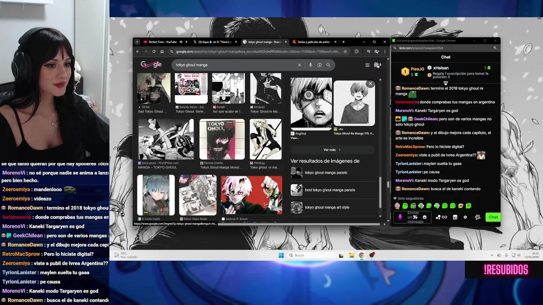543x305 pixels.
Task: Open the Chrome tab search dropdown
Action: 137,42
